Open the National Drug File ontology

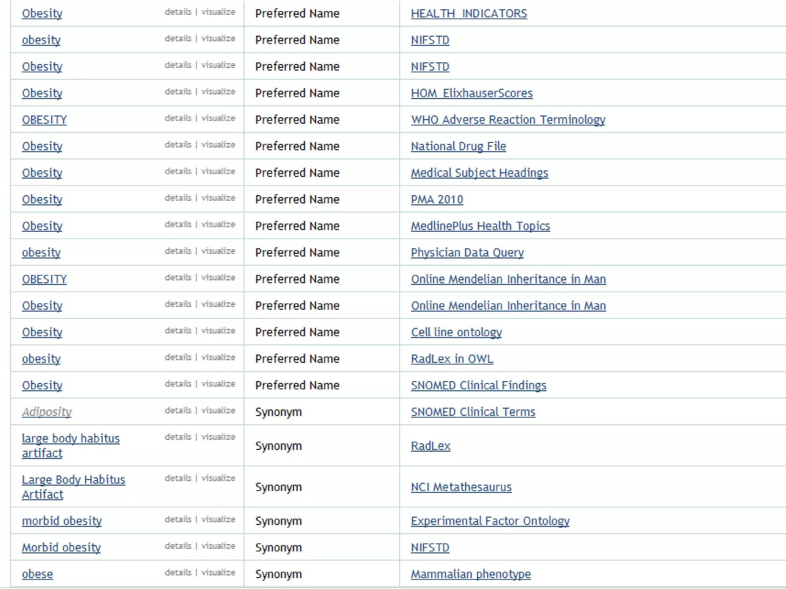click(458, 146)
